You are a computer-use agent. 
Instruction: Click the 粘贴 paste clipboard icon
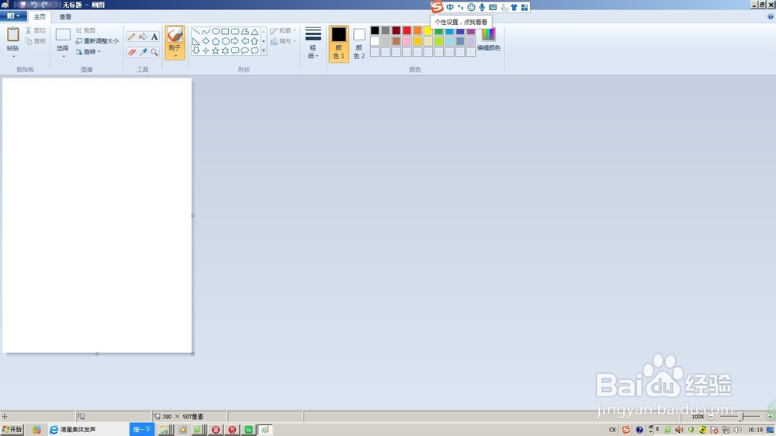tap(13, 34)
